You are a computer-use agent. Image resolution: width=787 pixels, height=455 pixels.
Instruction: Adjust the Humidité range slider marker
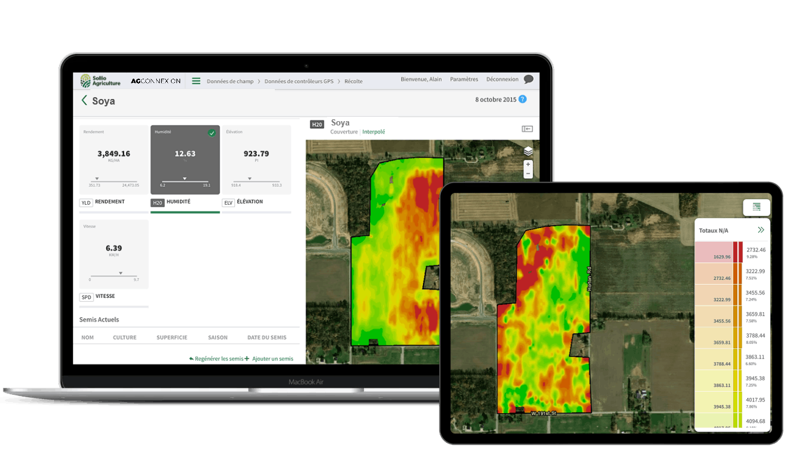point(185,179)
